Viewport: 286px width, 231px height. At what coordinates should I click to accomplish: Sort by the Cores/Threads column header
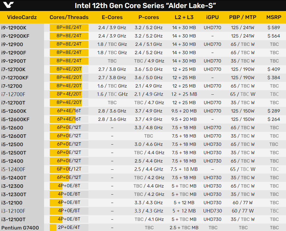click(69, 17)
